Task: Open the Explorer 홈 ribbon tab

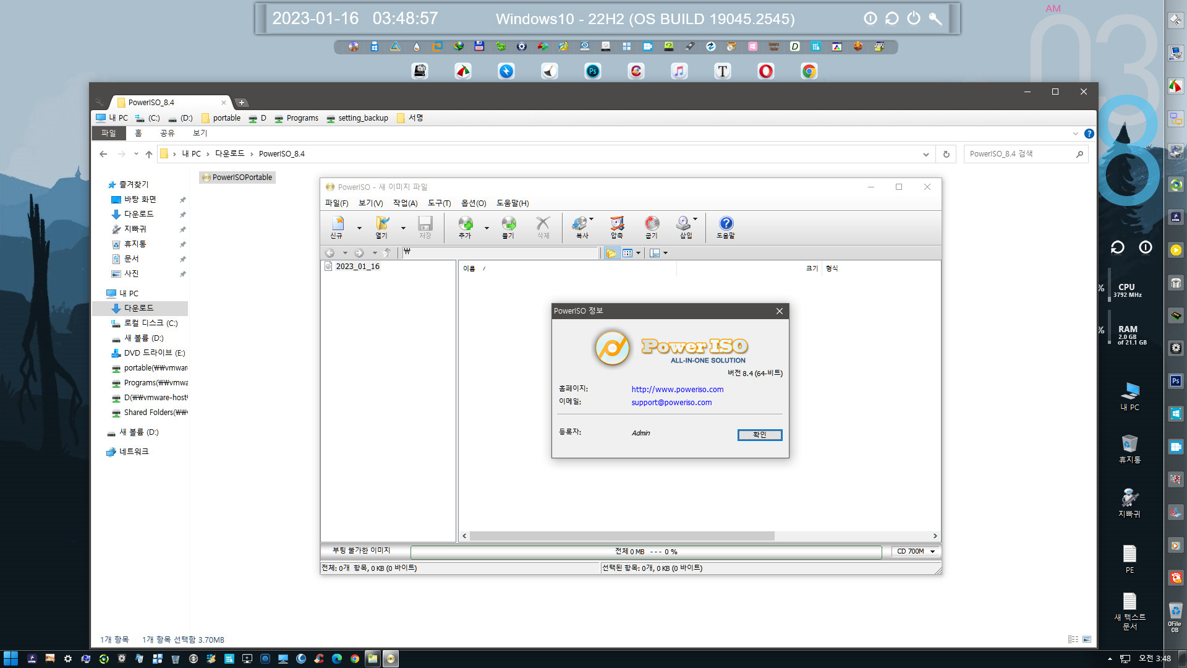Action: coord(138,133)
